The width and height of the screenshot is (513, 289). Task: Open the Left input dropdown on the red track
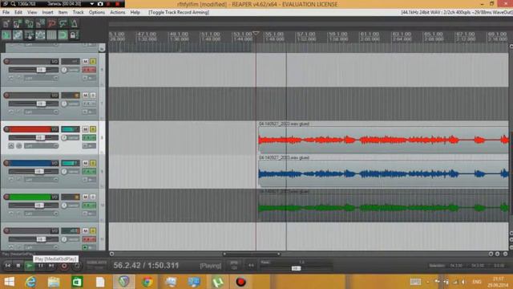(41, 146)
